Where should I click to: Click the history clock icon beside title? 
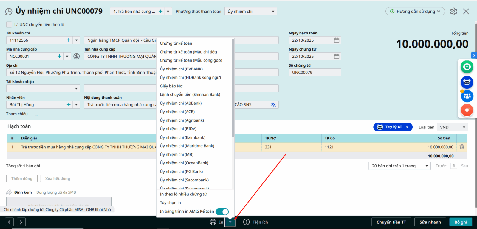coord(9,12)
